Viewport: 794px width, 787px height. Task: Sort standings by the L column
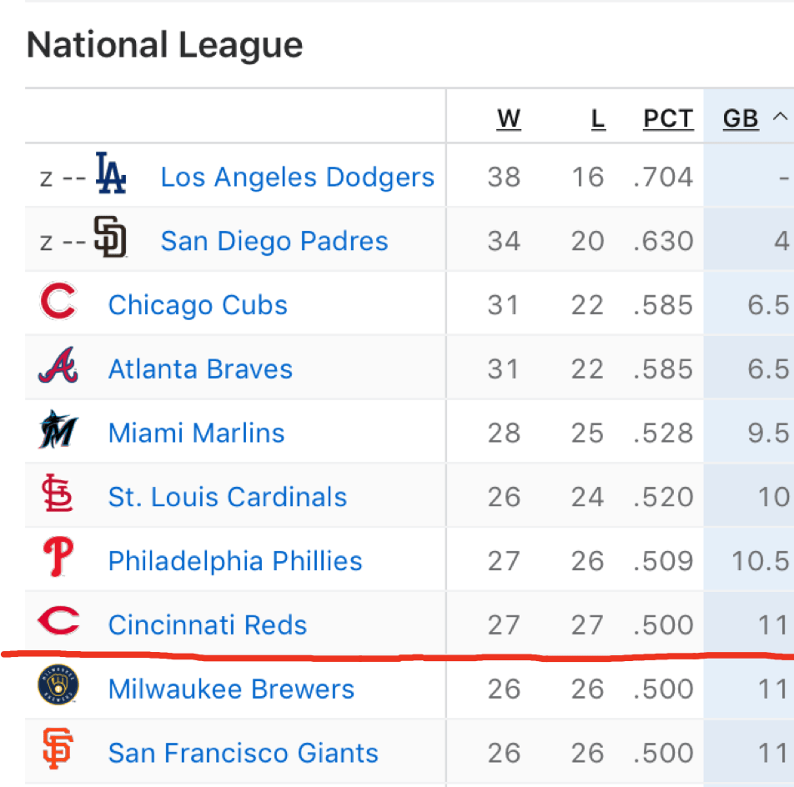click(598, 119)
